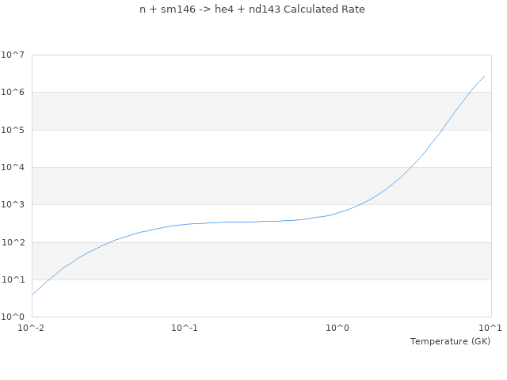Select the 10^5 y-axis tick label

pyautogui.click(x=13, y=130)
